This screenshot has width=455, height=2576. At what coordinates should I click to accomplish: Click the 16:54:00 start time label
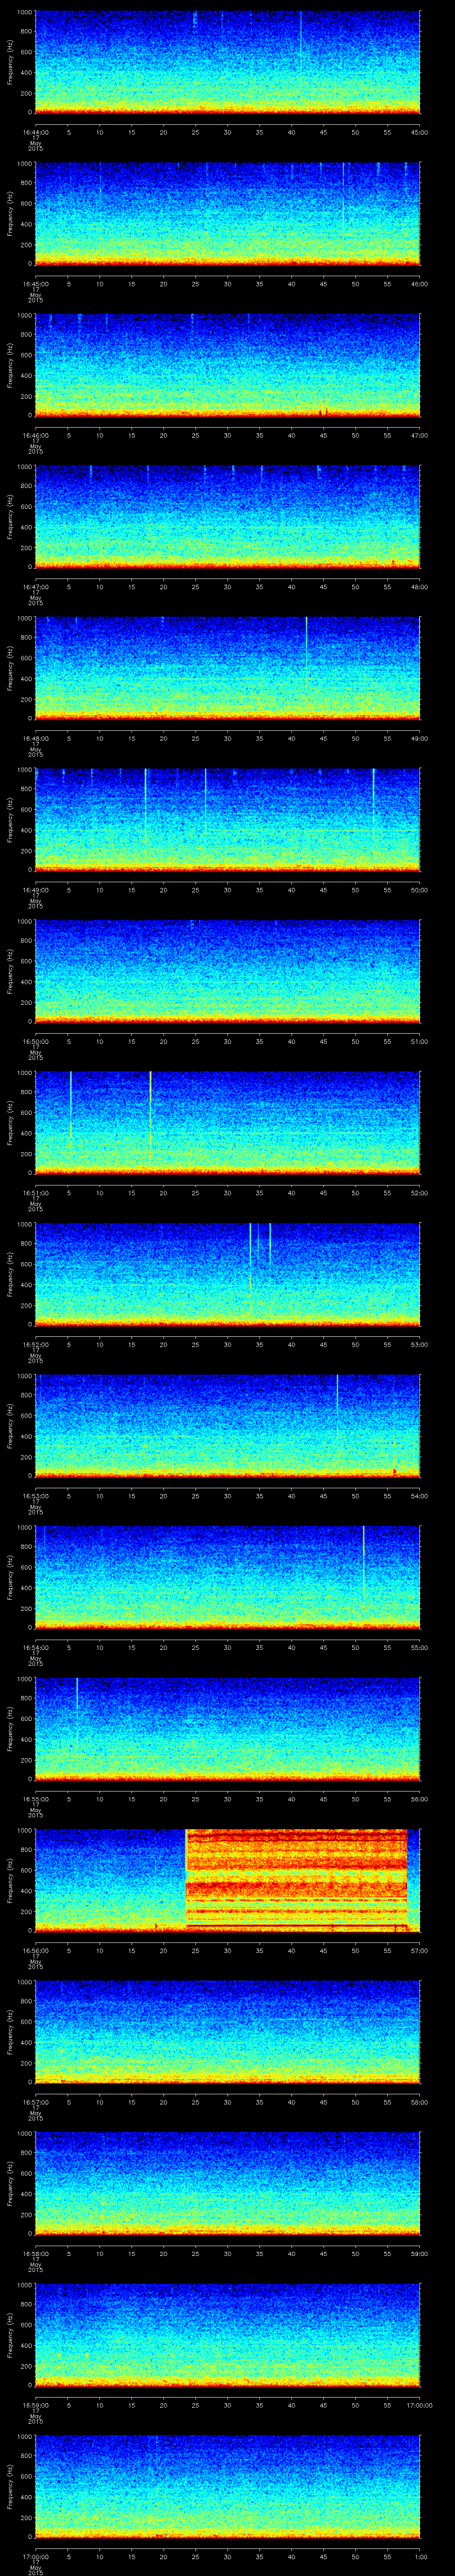pos(36,1648)
